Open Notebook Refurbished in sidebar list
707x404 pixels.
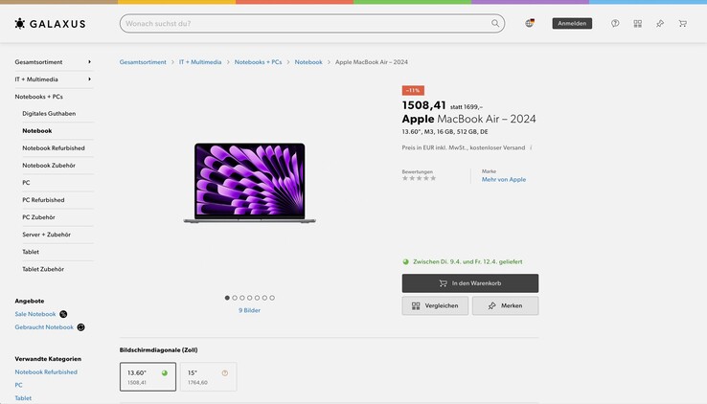(x=54, y=148)
